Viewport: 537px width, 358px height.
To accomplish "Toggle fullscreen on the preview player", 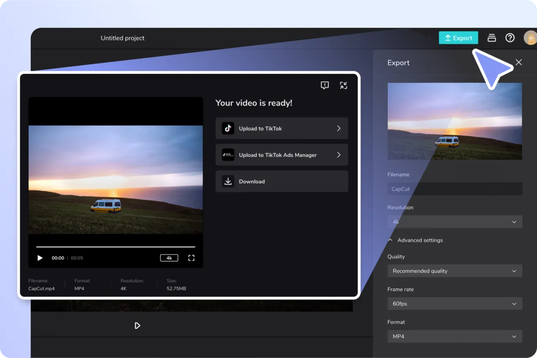I will (191, 258).
